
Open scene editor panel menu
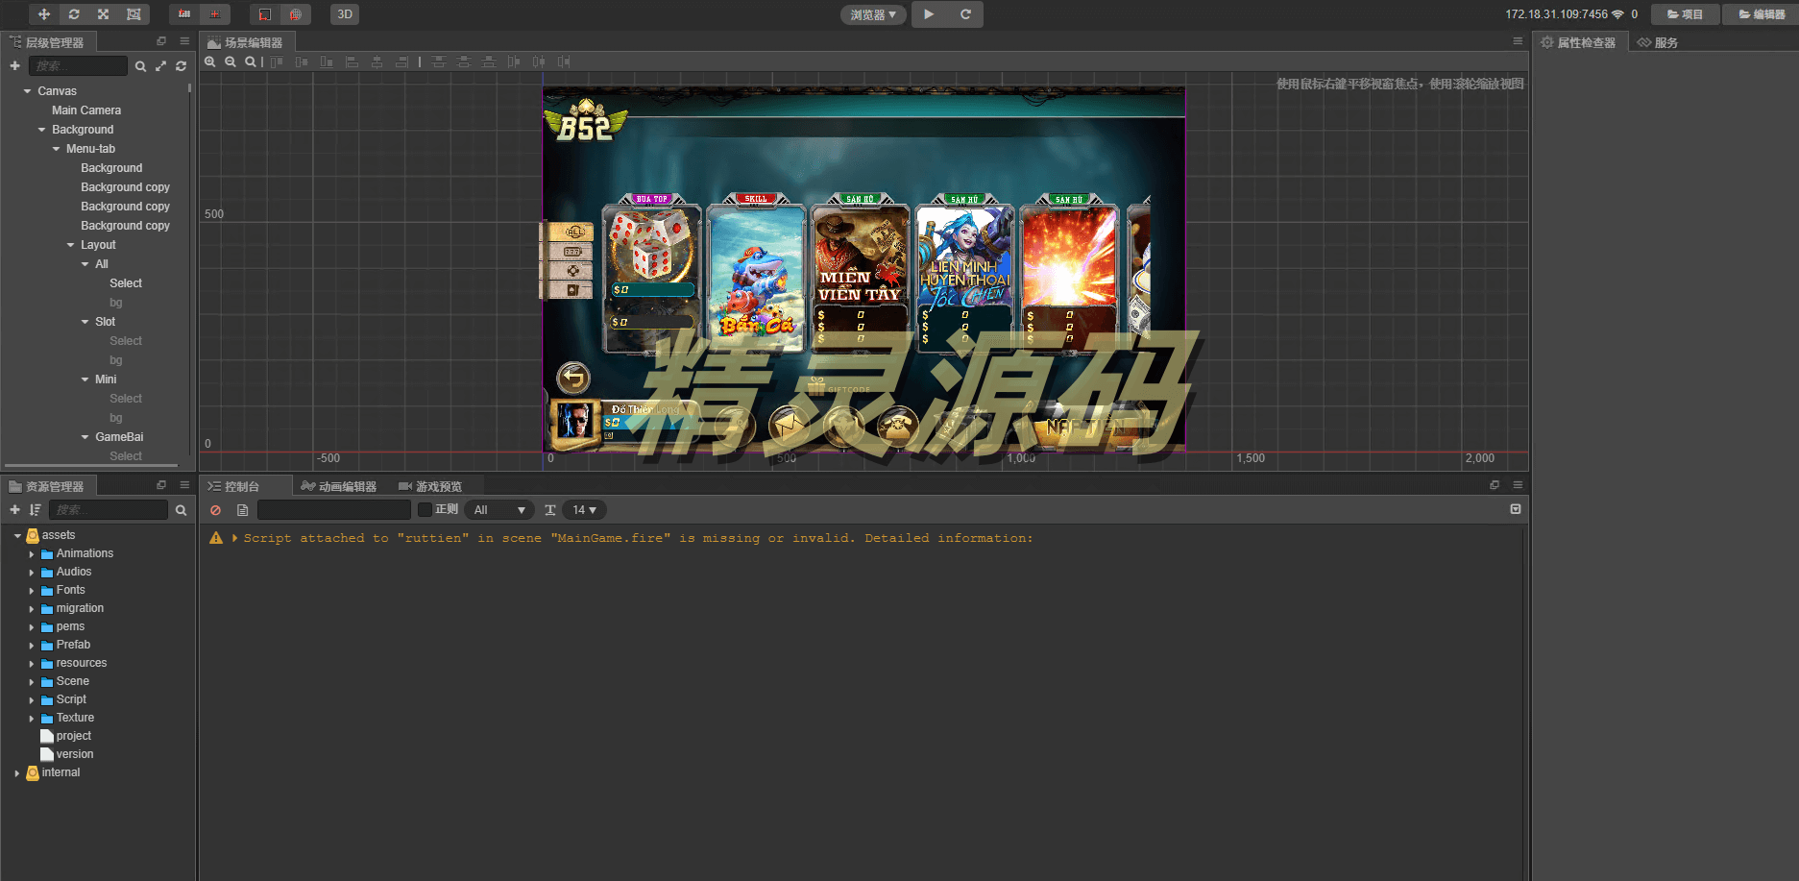(1518, 41)
